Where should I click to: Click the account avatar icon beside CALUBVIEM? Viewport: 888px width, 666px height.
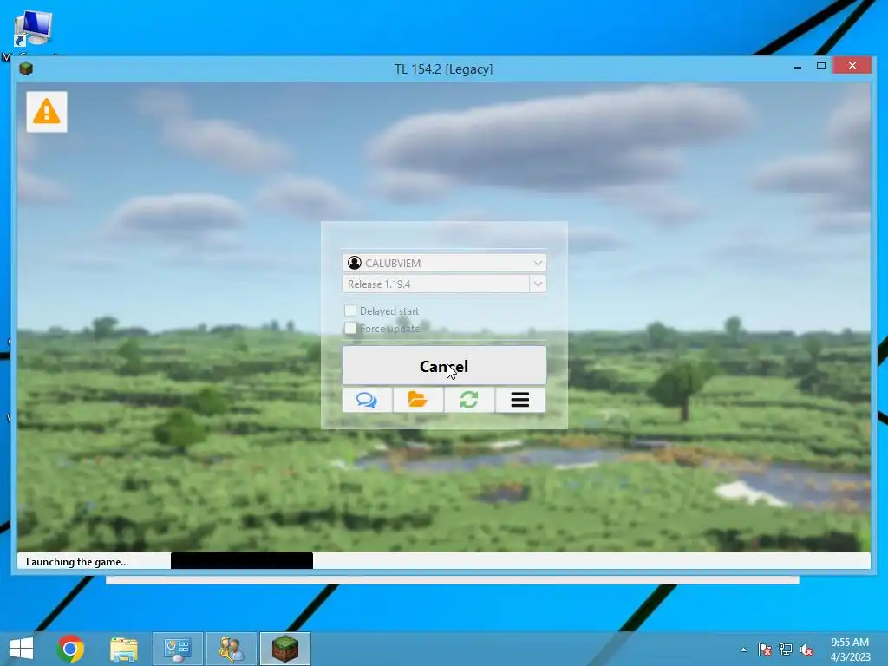coord(355,263)
